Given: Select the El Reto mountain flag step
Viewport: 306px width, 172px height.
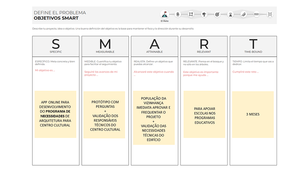Looking at the screenshot, I should click(x=165, y=14).
